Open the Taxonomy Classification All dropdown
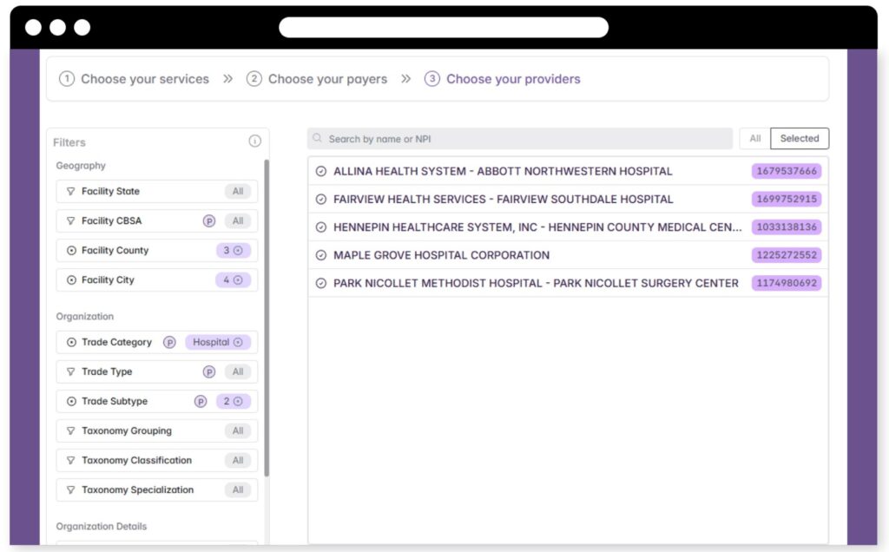The height and width of the screenshot is (552, 889). click(x=238, y=460)
